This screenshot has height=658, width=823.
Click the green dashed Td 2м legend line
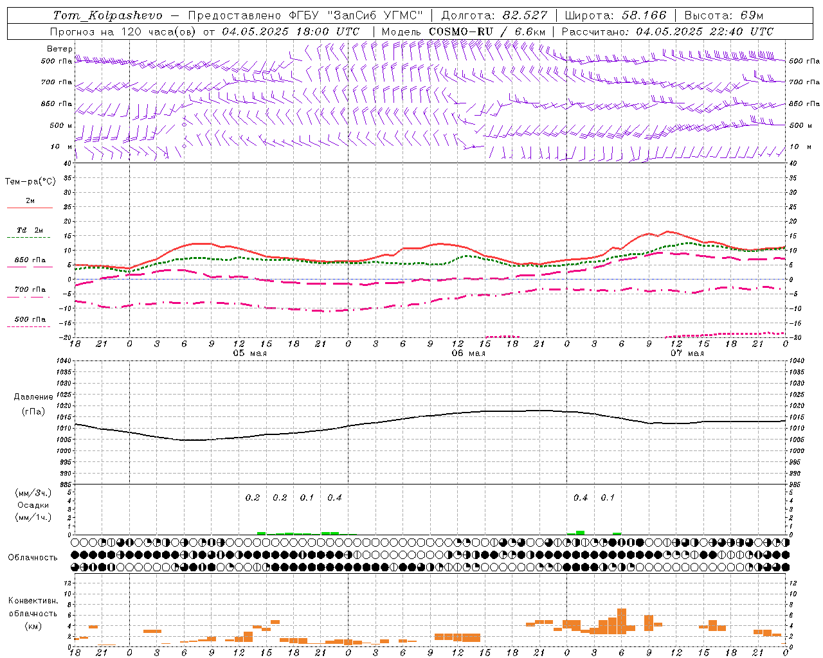pos(30,237)
